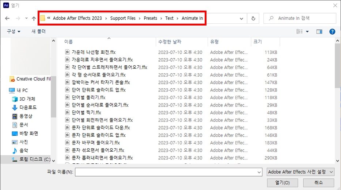Expand the address bar history dropdown

[x=241, y=18]
